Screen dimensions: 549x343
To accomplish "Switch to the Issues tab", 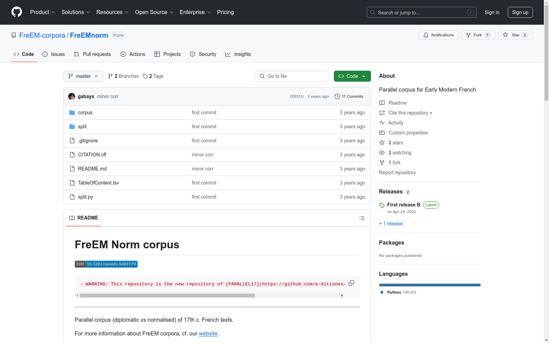I will coord(54,54).
